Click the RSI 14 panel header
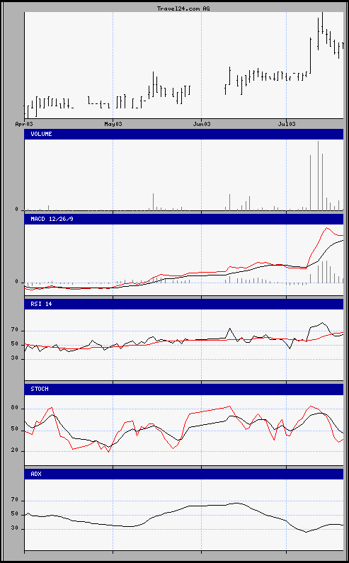The image size is (349, 563). click(184, 304)
